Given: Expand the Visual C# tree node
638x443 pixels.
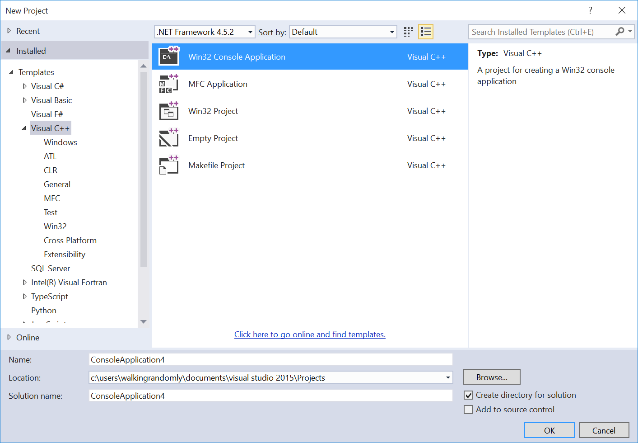Looking at the screenshot, I should [x=25, y=86].
